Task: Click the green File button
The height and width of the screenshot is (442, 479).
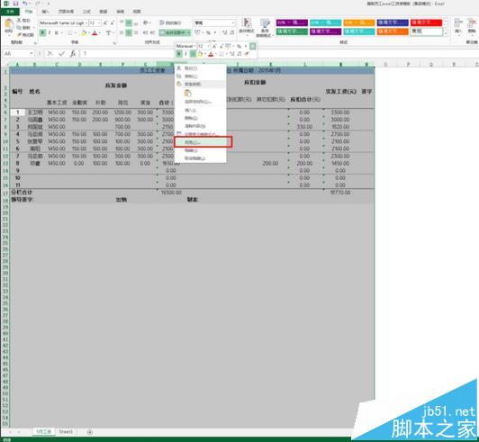Action: [x=10, y=12]
